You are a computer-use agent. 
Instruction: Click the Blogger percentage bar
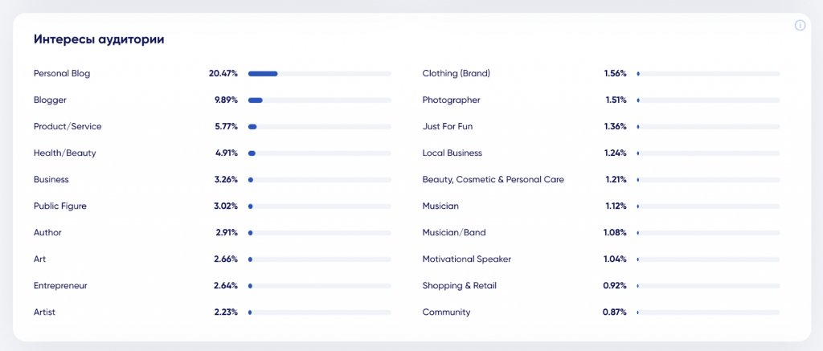[320, 100]
